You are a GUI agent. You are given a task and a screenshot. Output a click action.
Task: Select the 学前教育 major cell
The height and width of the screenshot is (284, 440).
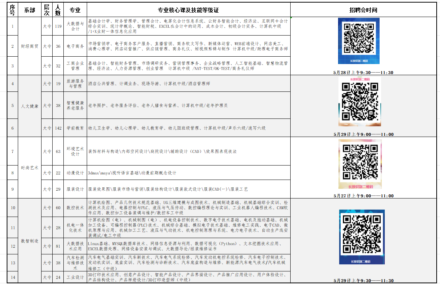pos(75,128)
